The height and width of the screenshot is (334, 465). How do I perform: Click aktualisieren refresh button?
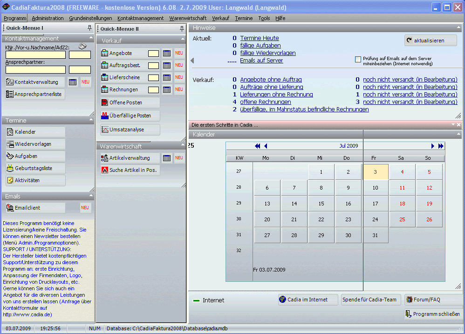431,41
